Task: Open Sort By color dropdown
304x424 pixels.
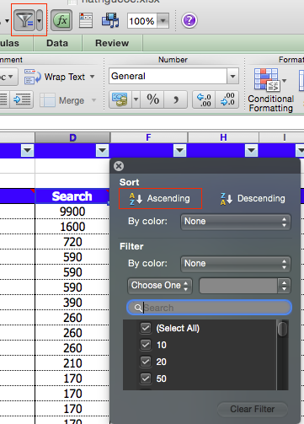Action: (x=236, y=222)
